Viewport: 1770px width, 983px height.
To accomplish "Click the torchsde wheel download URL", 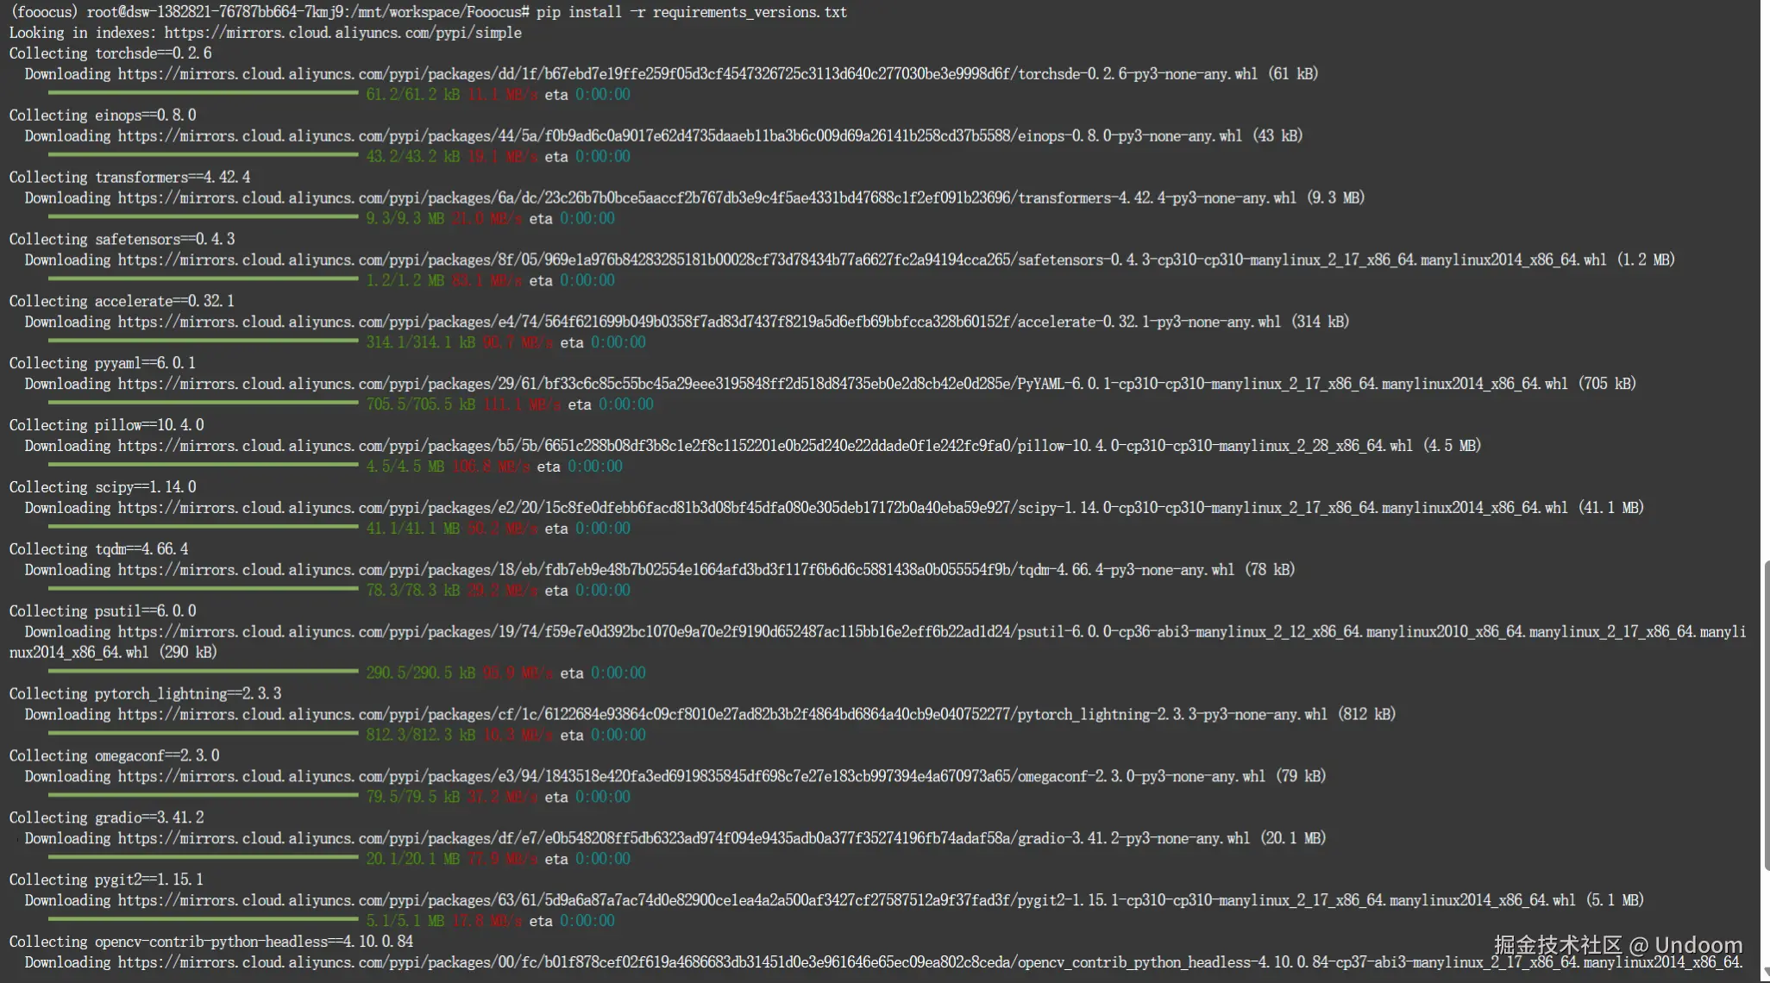I will point(687,74).
